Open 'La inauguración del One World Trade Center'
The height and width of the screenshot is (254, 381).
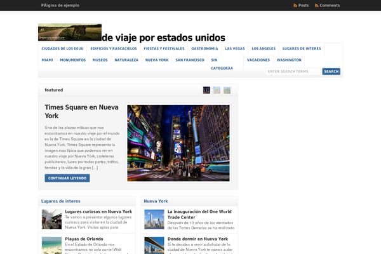pos(199,215)
